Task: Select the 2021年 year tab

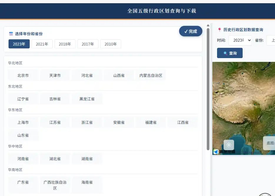Action: click(42, 44)
